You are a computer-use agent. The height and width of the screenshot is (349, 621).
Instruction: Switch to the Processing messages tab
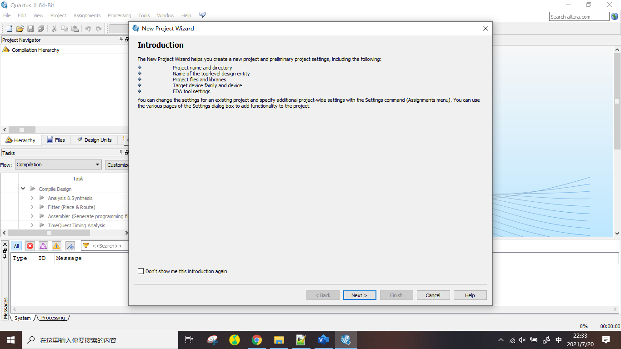(x=53, y=318)
